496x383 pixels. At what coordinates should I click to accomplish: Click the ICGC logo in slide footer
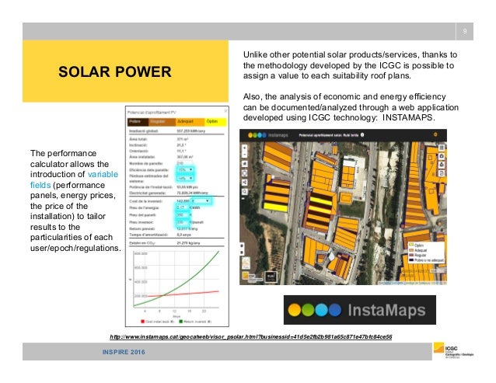click(453, 350)
